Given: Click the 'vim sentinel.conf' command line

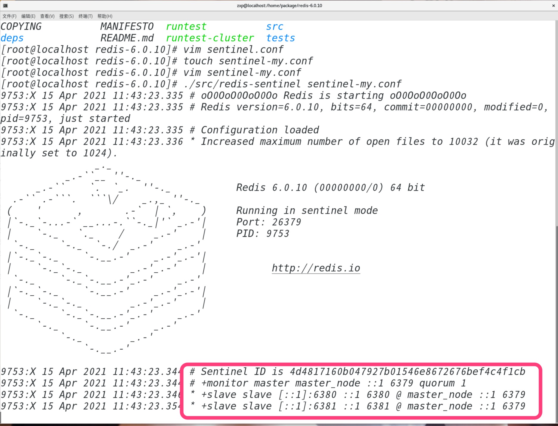Looking at the screenshot, I should [142, 50].
